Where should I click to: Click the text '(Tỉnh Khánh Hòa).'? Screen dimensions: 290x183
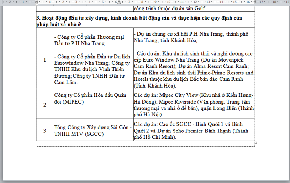point(155,86)
